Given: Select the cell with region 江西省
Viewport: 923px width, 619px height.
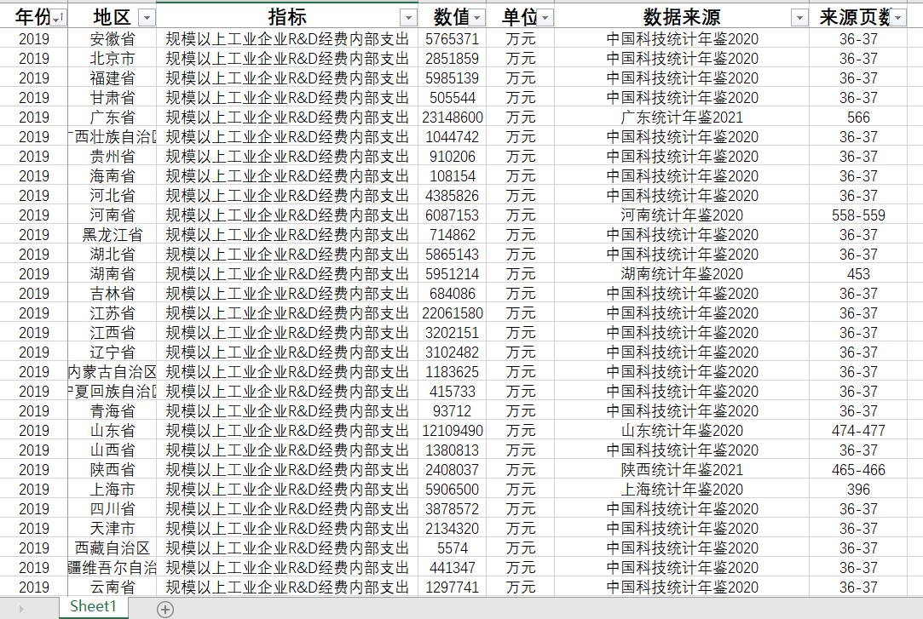Looking at the screenshot, I should [112, 333].
